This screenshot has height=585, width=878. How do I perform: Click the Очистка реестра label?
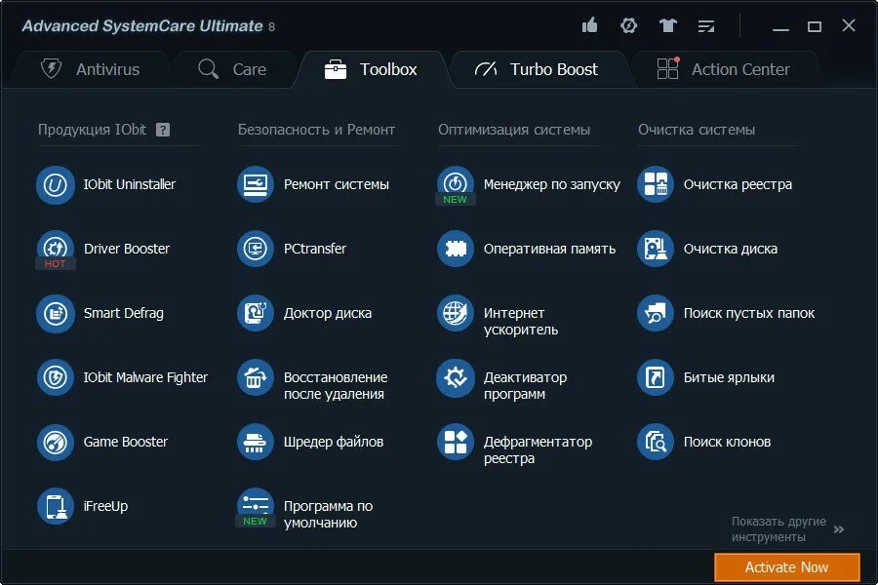tap(738, 184)
